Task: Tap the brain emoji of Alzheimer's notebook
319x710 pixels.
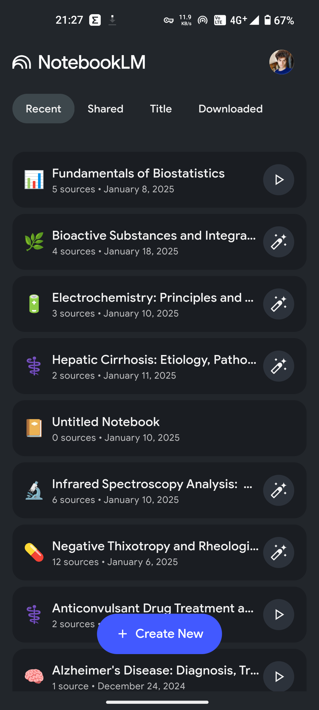Action: (x=34, y=676)
